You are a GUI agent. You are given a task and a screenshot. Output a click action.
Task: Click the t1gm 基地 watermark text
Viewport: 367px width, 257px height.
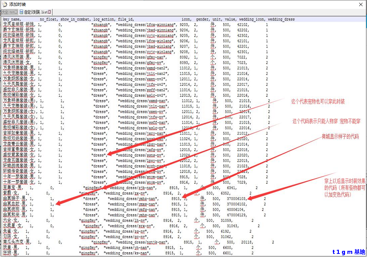click(348, 252)
